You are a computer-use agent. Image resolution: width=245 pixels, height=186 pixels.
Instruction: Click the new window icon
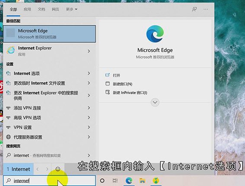click(107, 83)
